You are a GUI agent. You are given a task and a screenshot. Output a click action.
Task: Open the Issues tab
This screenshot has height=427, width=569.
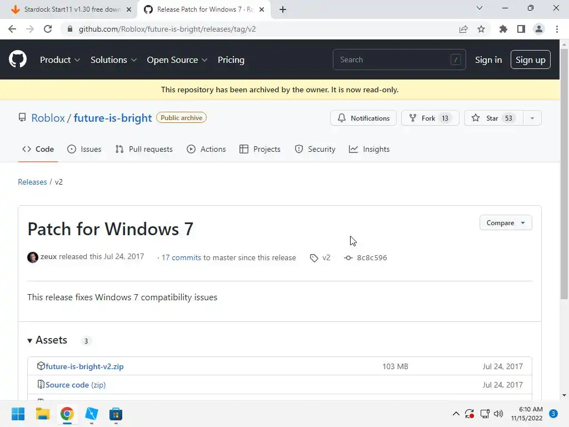tap(84, 149)
